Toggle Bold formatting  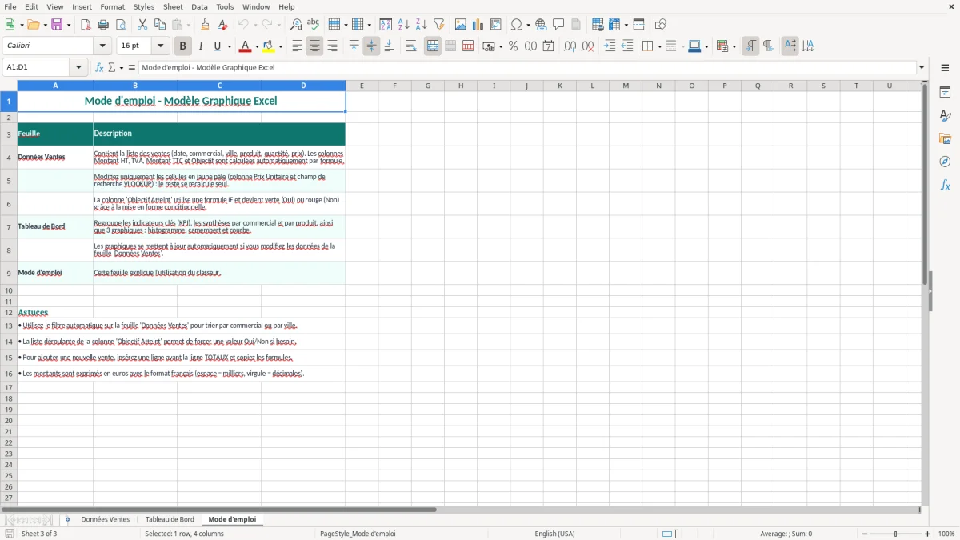click(x=183, y=46)
